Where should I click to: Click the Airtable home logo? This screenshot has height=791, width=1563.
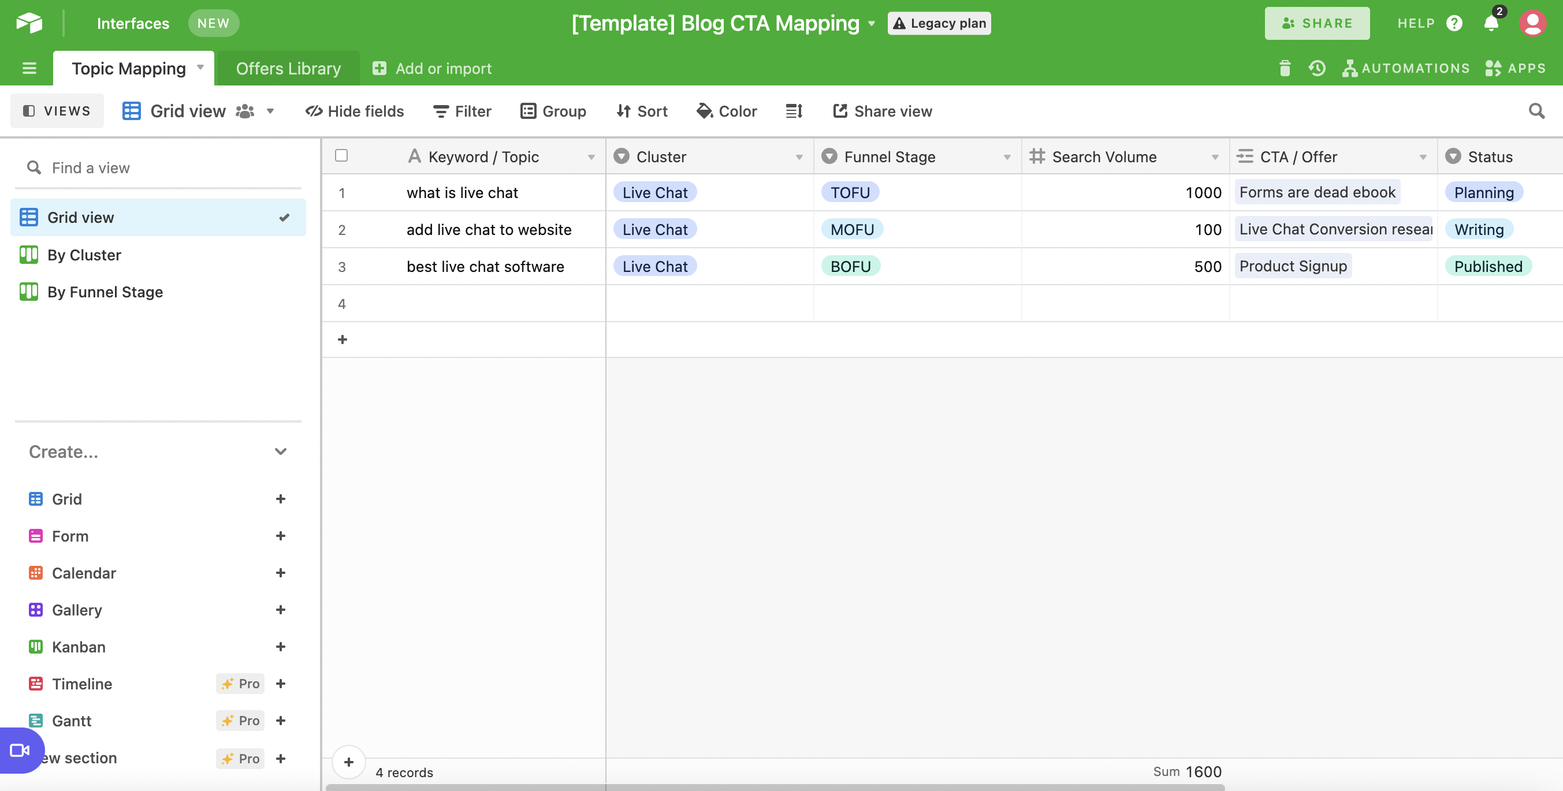tap(29, 24)
